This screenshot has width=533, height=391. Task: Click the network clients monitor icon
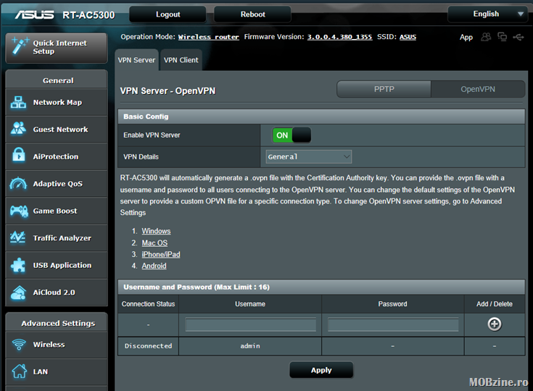tap(502, 37)
